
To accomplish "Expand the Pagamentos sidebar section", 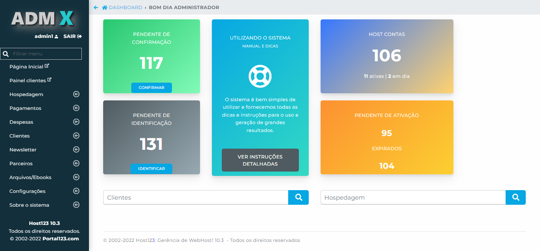I will click(76, 108).
